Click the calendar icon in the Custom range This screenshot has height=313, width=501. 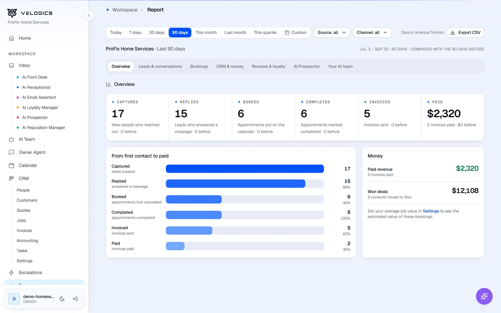(x=287, y=33)
